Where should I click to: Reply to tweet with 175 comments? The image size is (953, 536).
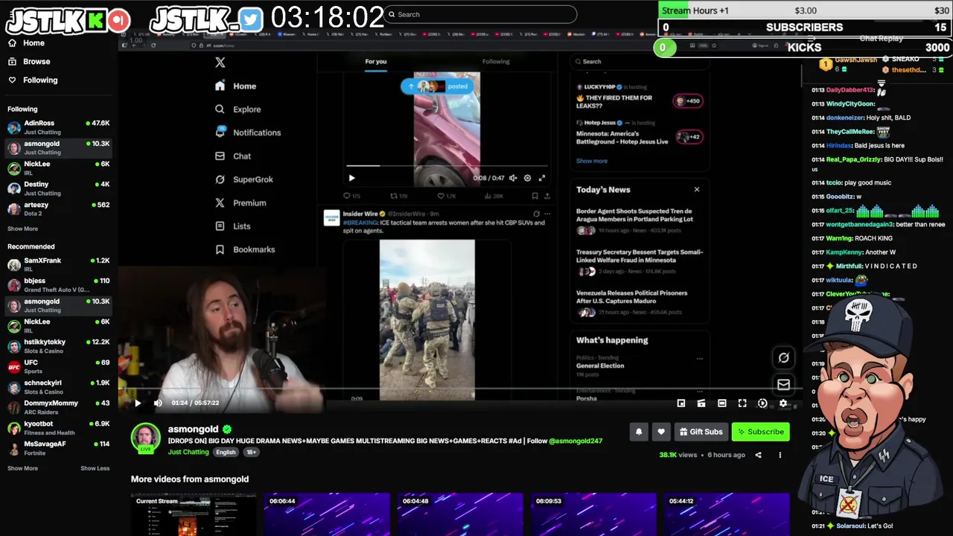351,197
